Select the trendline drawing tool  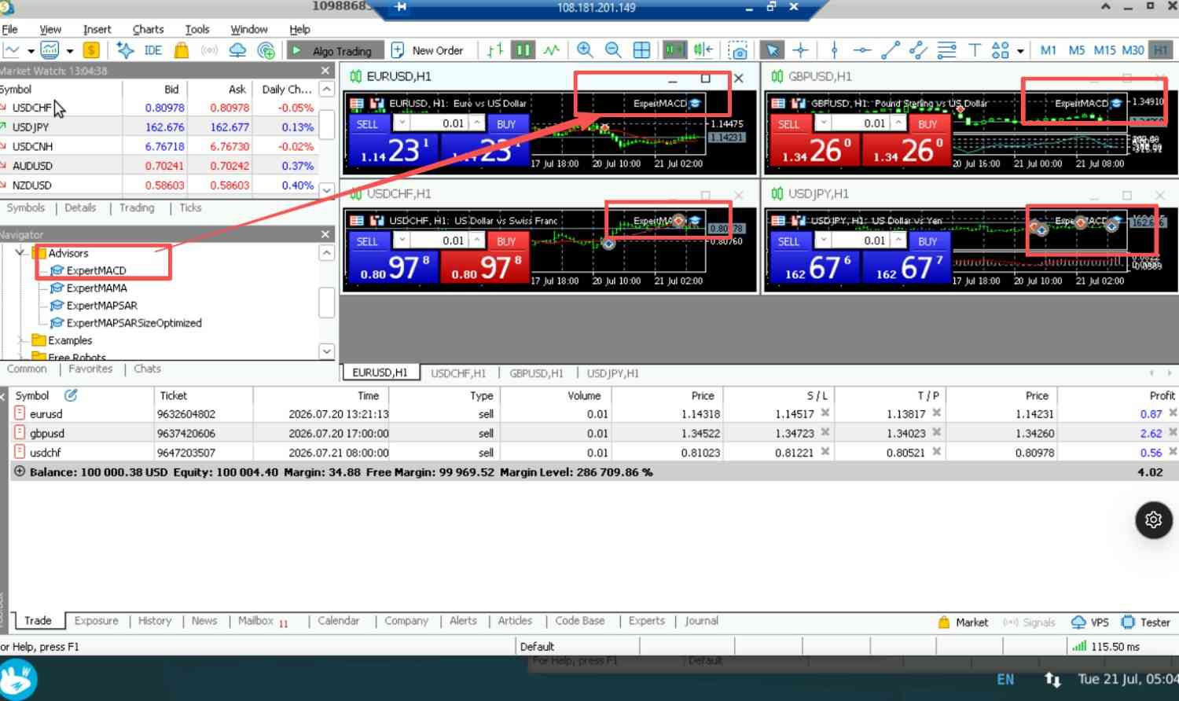pos(891,50)
